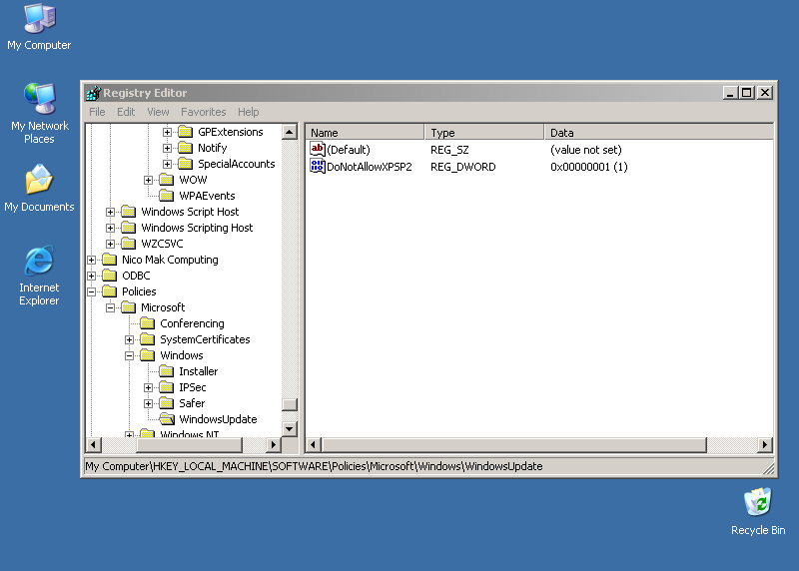Expand the SystemCertificates key
Image resolution: width=799 pixels, height=571 pixels.
click(129, 339)
